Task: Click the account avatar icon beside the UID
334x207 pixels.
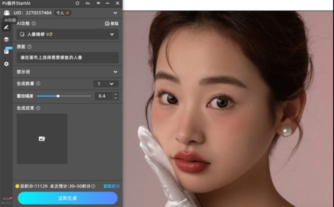Action: click(x=6, y=13)
